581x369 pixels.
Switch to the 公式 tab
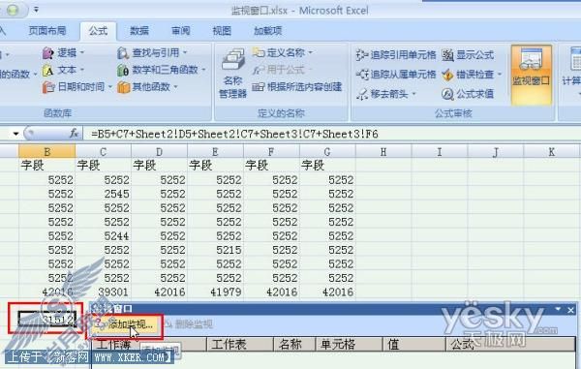click(x=98, y=31)
